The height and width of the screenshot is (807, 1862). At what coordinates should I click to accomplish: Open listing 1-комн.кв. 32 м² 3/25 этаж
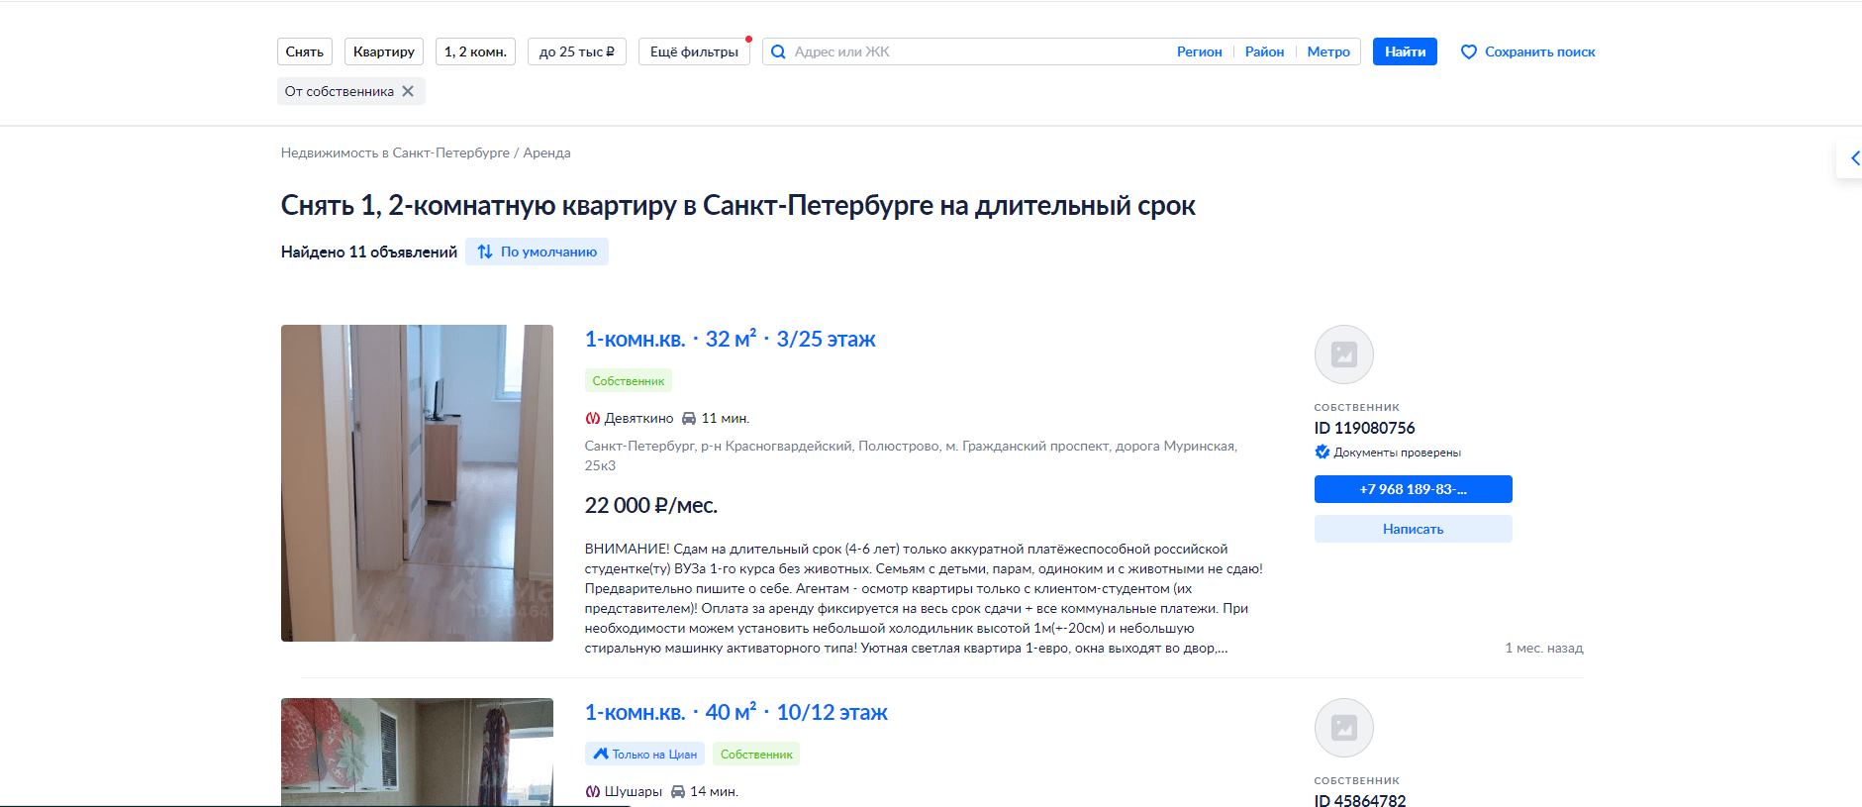pyautogui.click(x=730, y=339)
